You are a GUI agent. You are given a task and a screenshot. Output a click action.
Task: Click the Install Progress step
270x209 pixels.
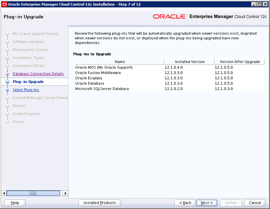(x=26, y=114)
